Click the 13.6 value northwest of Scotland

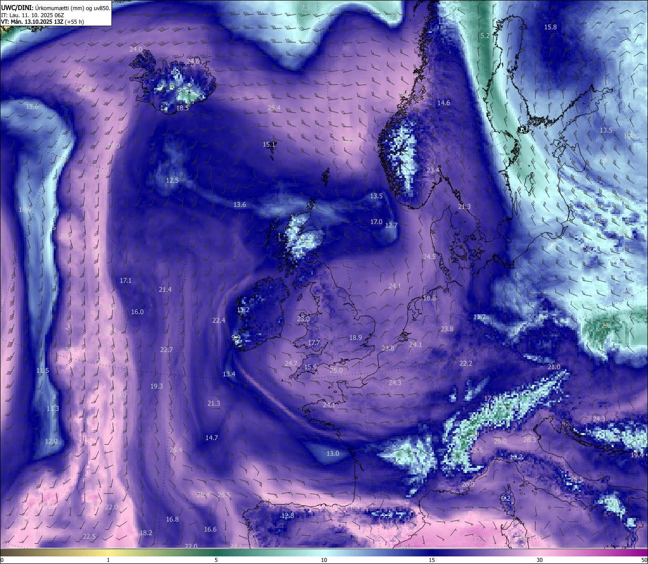point(239,204)
